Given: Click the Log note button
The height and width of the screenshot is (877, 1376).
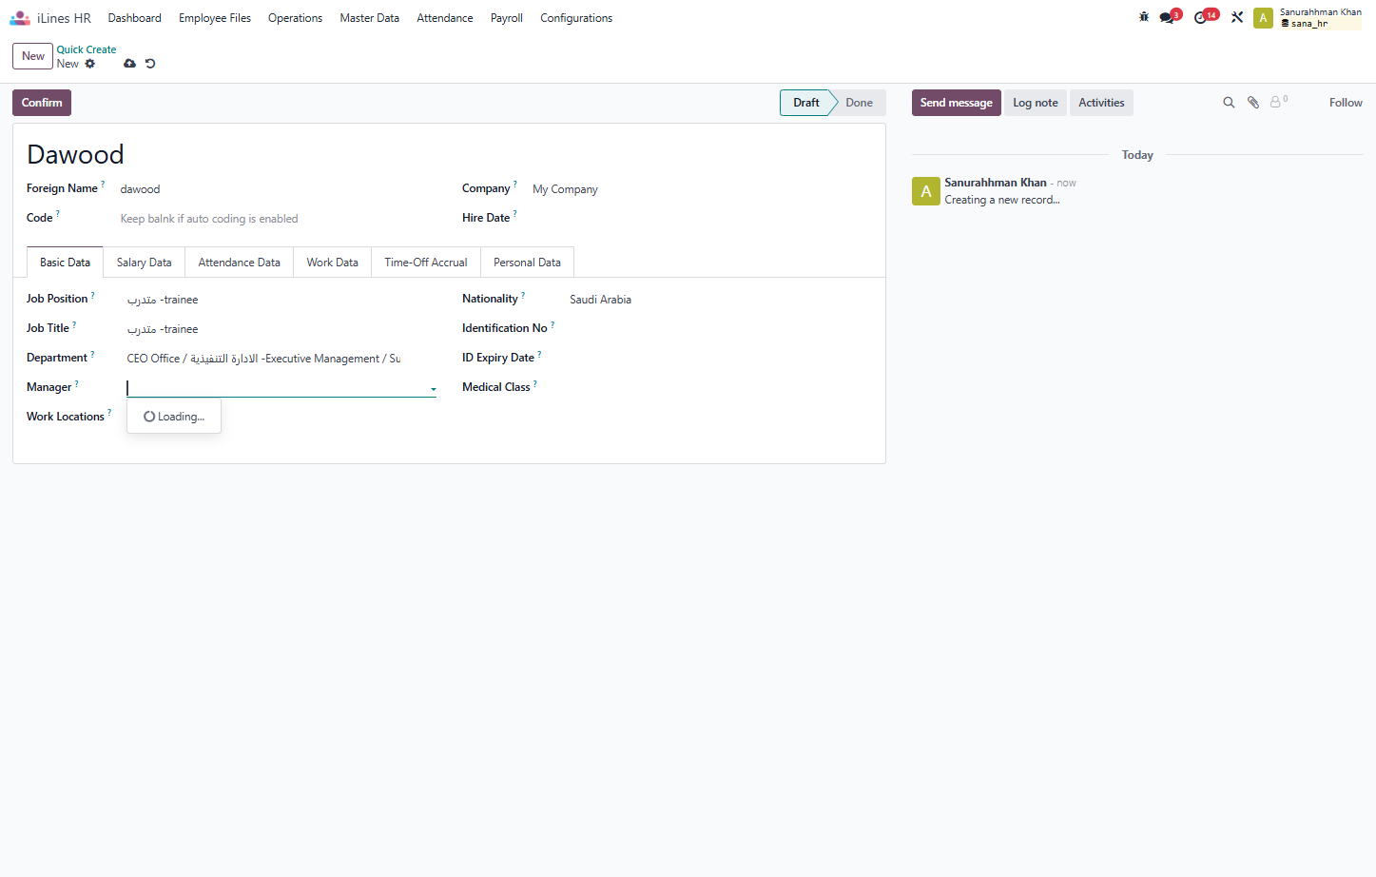Looking at the screenshot, I should point(1036,103).
